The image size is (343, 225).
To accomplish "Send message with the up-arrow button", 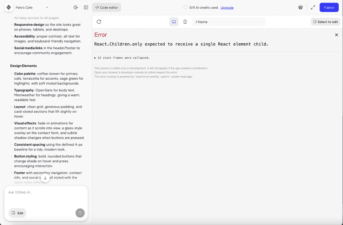I will coord(80,213).
